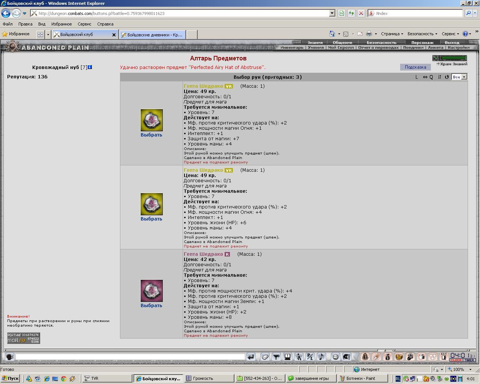Image resolution: width=480 pixels, height=384 pixels.
Task: Click the helmet list icon in chat bar
Action: pos(347,357)
